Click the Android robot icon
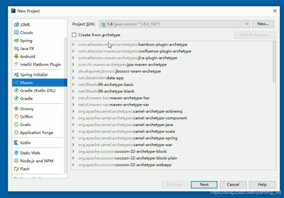Viewport: 284px width, 198px height. (x=16, y=56)
